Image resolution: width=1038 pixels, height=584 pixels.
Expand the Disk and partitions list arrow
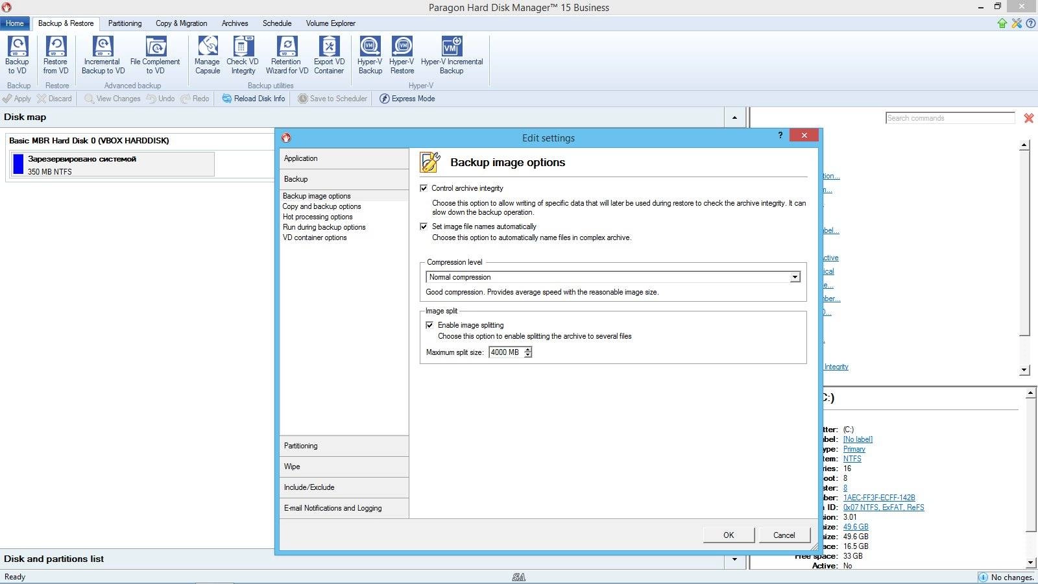click(x=734, y=559)
